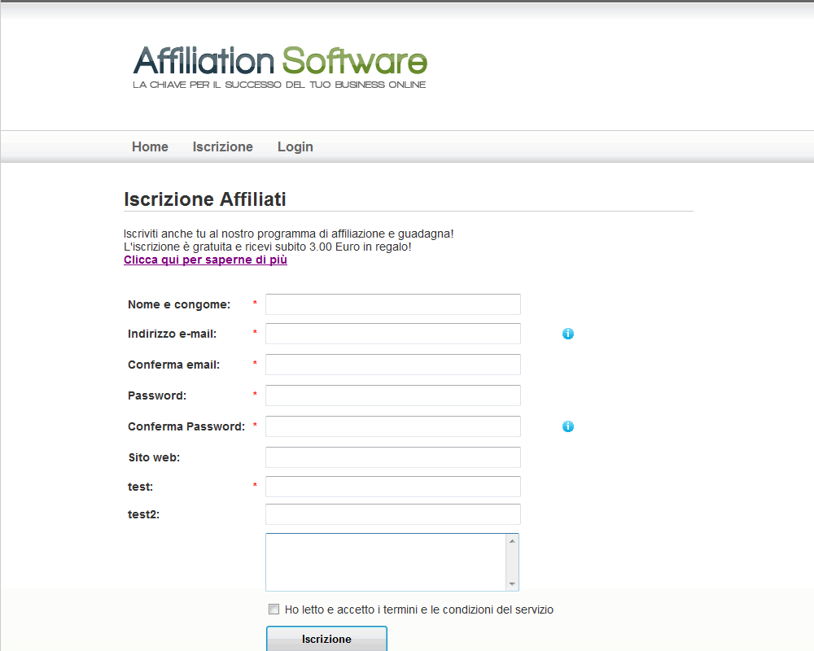The height and width of the screenshot is (651, 814).
Task: Select the Conferma email text box
Action: click(392, 365)
